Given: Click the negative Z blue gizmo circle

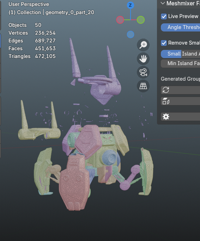Looking at the screenshot, I should pos(131,34).
